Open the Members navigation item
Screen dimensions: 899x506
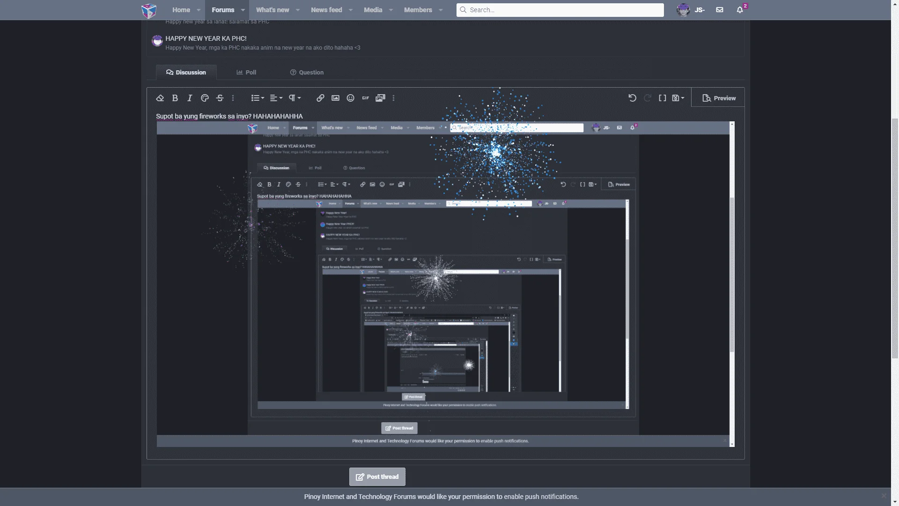(418, 10)
